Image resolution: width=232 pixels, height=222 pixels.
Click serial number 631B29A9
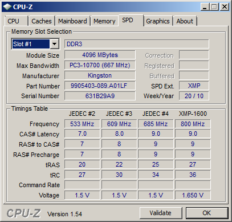100,96
